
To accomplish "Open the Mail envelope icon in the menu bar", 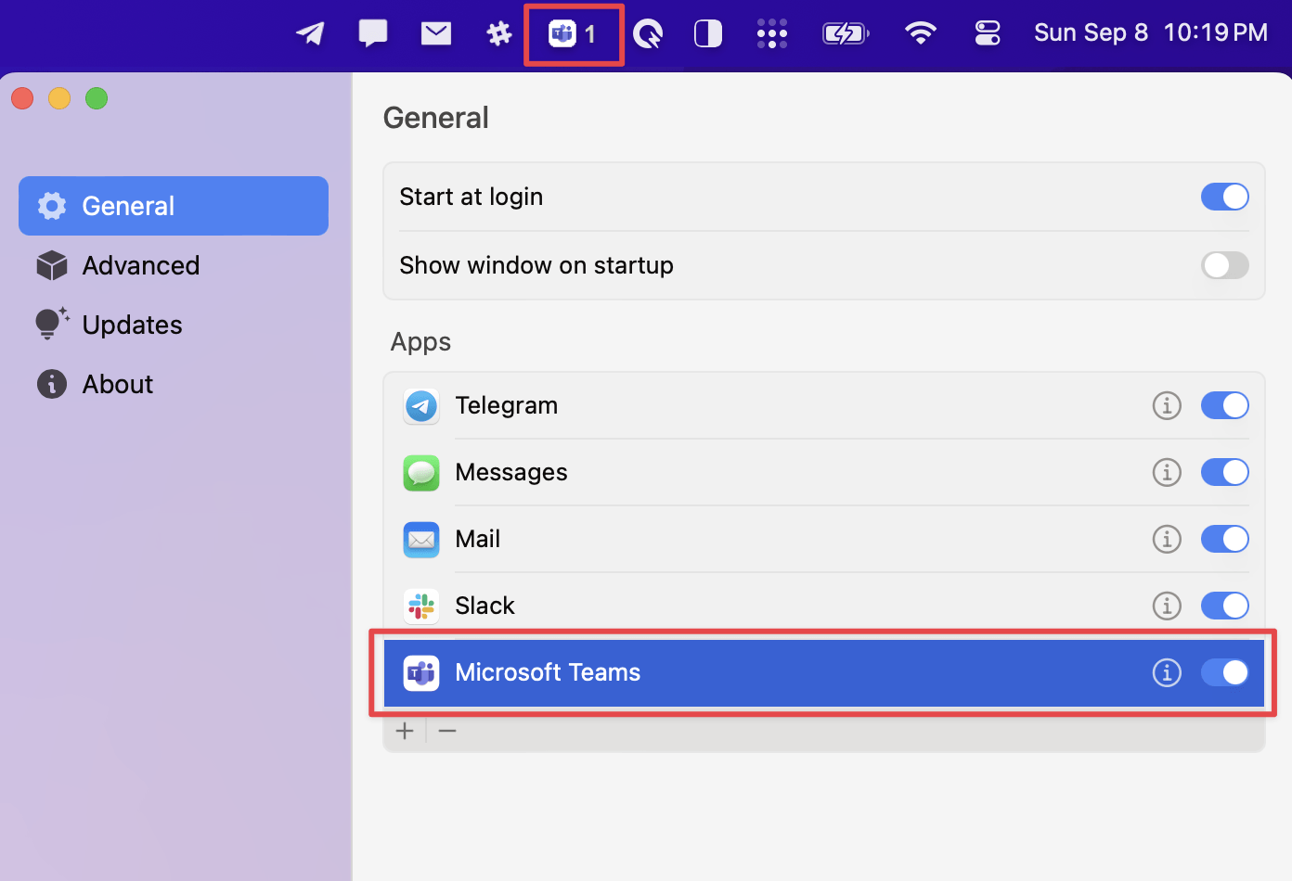I will [436, 33].
